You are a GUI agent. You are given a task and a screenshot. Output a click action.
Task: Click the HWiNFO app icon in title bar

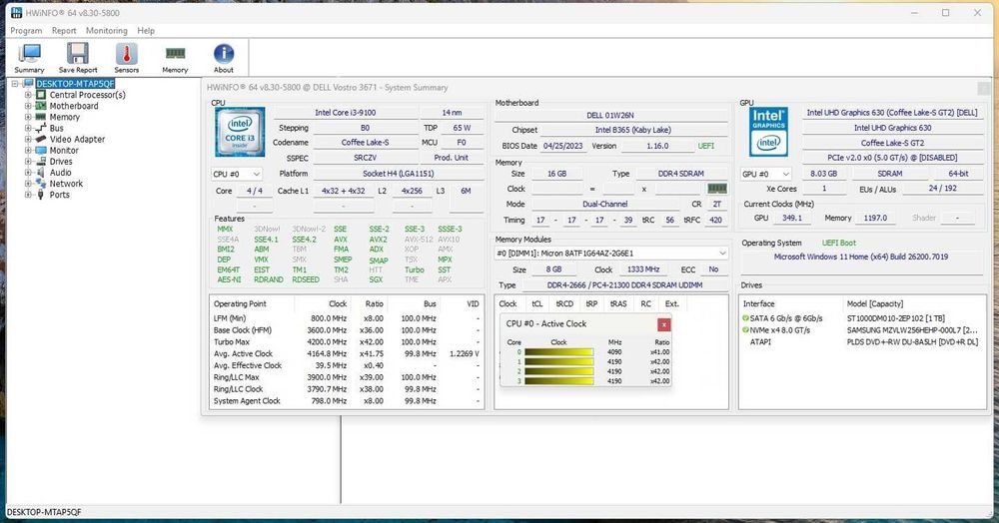click(x=17, y=13)
